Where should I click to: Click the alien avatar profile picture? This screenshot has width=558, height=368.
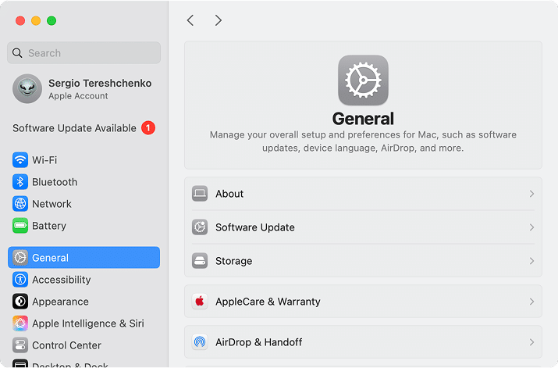coord(27,89)
